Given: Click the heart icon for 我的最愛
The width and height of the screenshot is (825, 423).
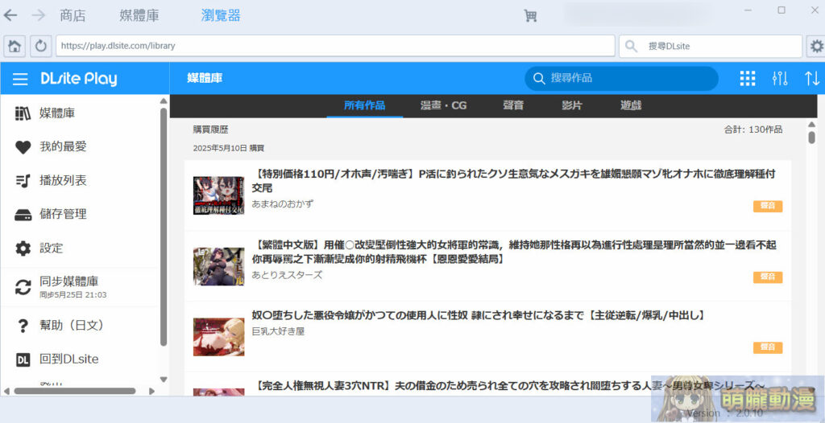Looking at the screenshot, I should pos(23,148).
